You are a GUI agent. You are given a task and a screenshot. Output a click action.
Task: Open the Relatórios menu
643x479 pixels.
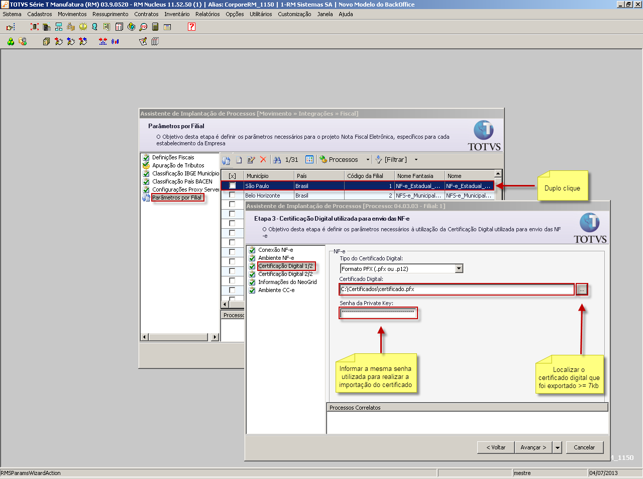tap(207, 14)
